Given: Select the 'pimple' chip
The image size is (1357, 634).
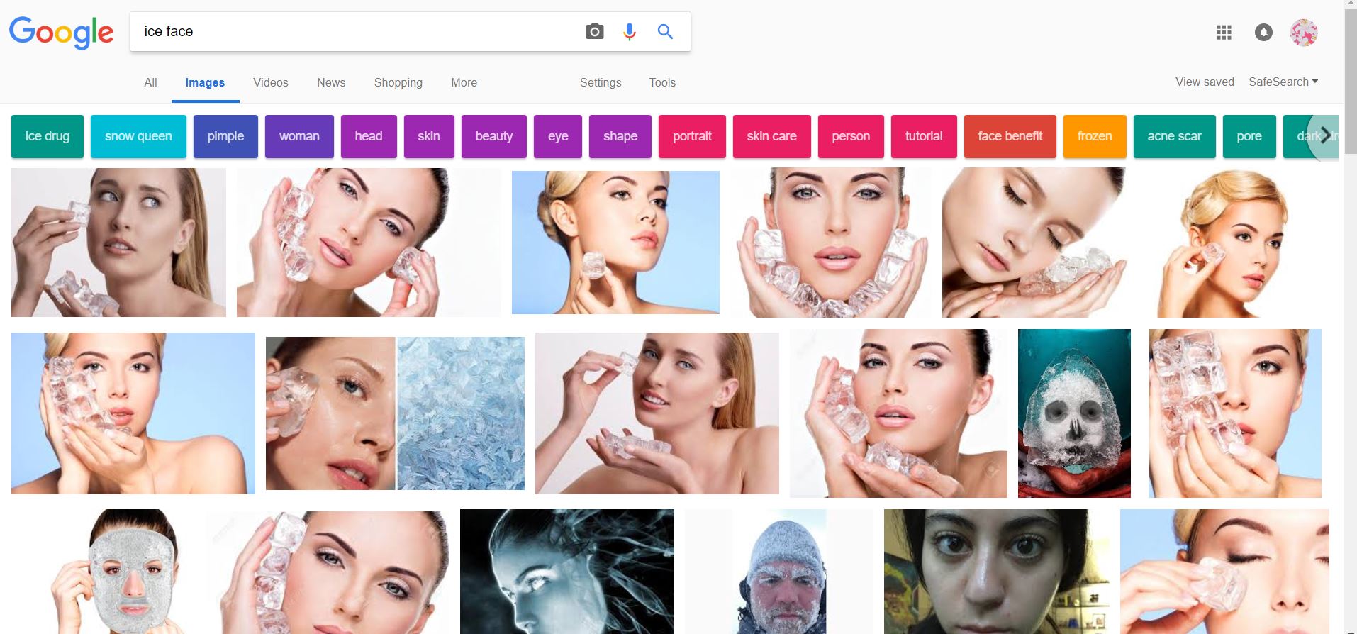Looking at the screenshot, I should pos(225,136).
